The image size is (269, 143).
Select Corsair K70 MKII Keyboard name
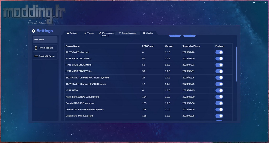click(79, 116)
